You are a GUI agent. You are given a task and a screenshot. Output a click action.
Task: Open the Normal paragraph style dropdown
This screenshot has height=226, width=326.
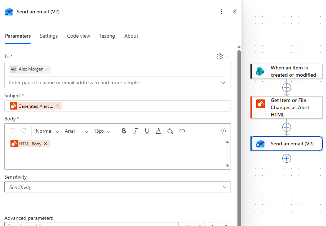click(47, 131)
